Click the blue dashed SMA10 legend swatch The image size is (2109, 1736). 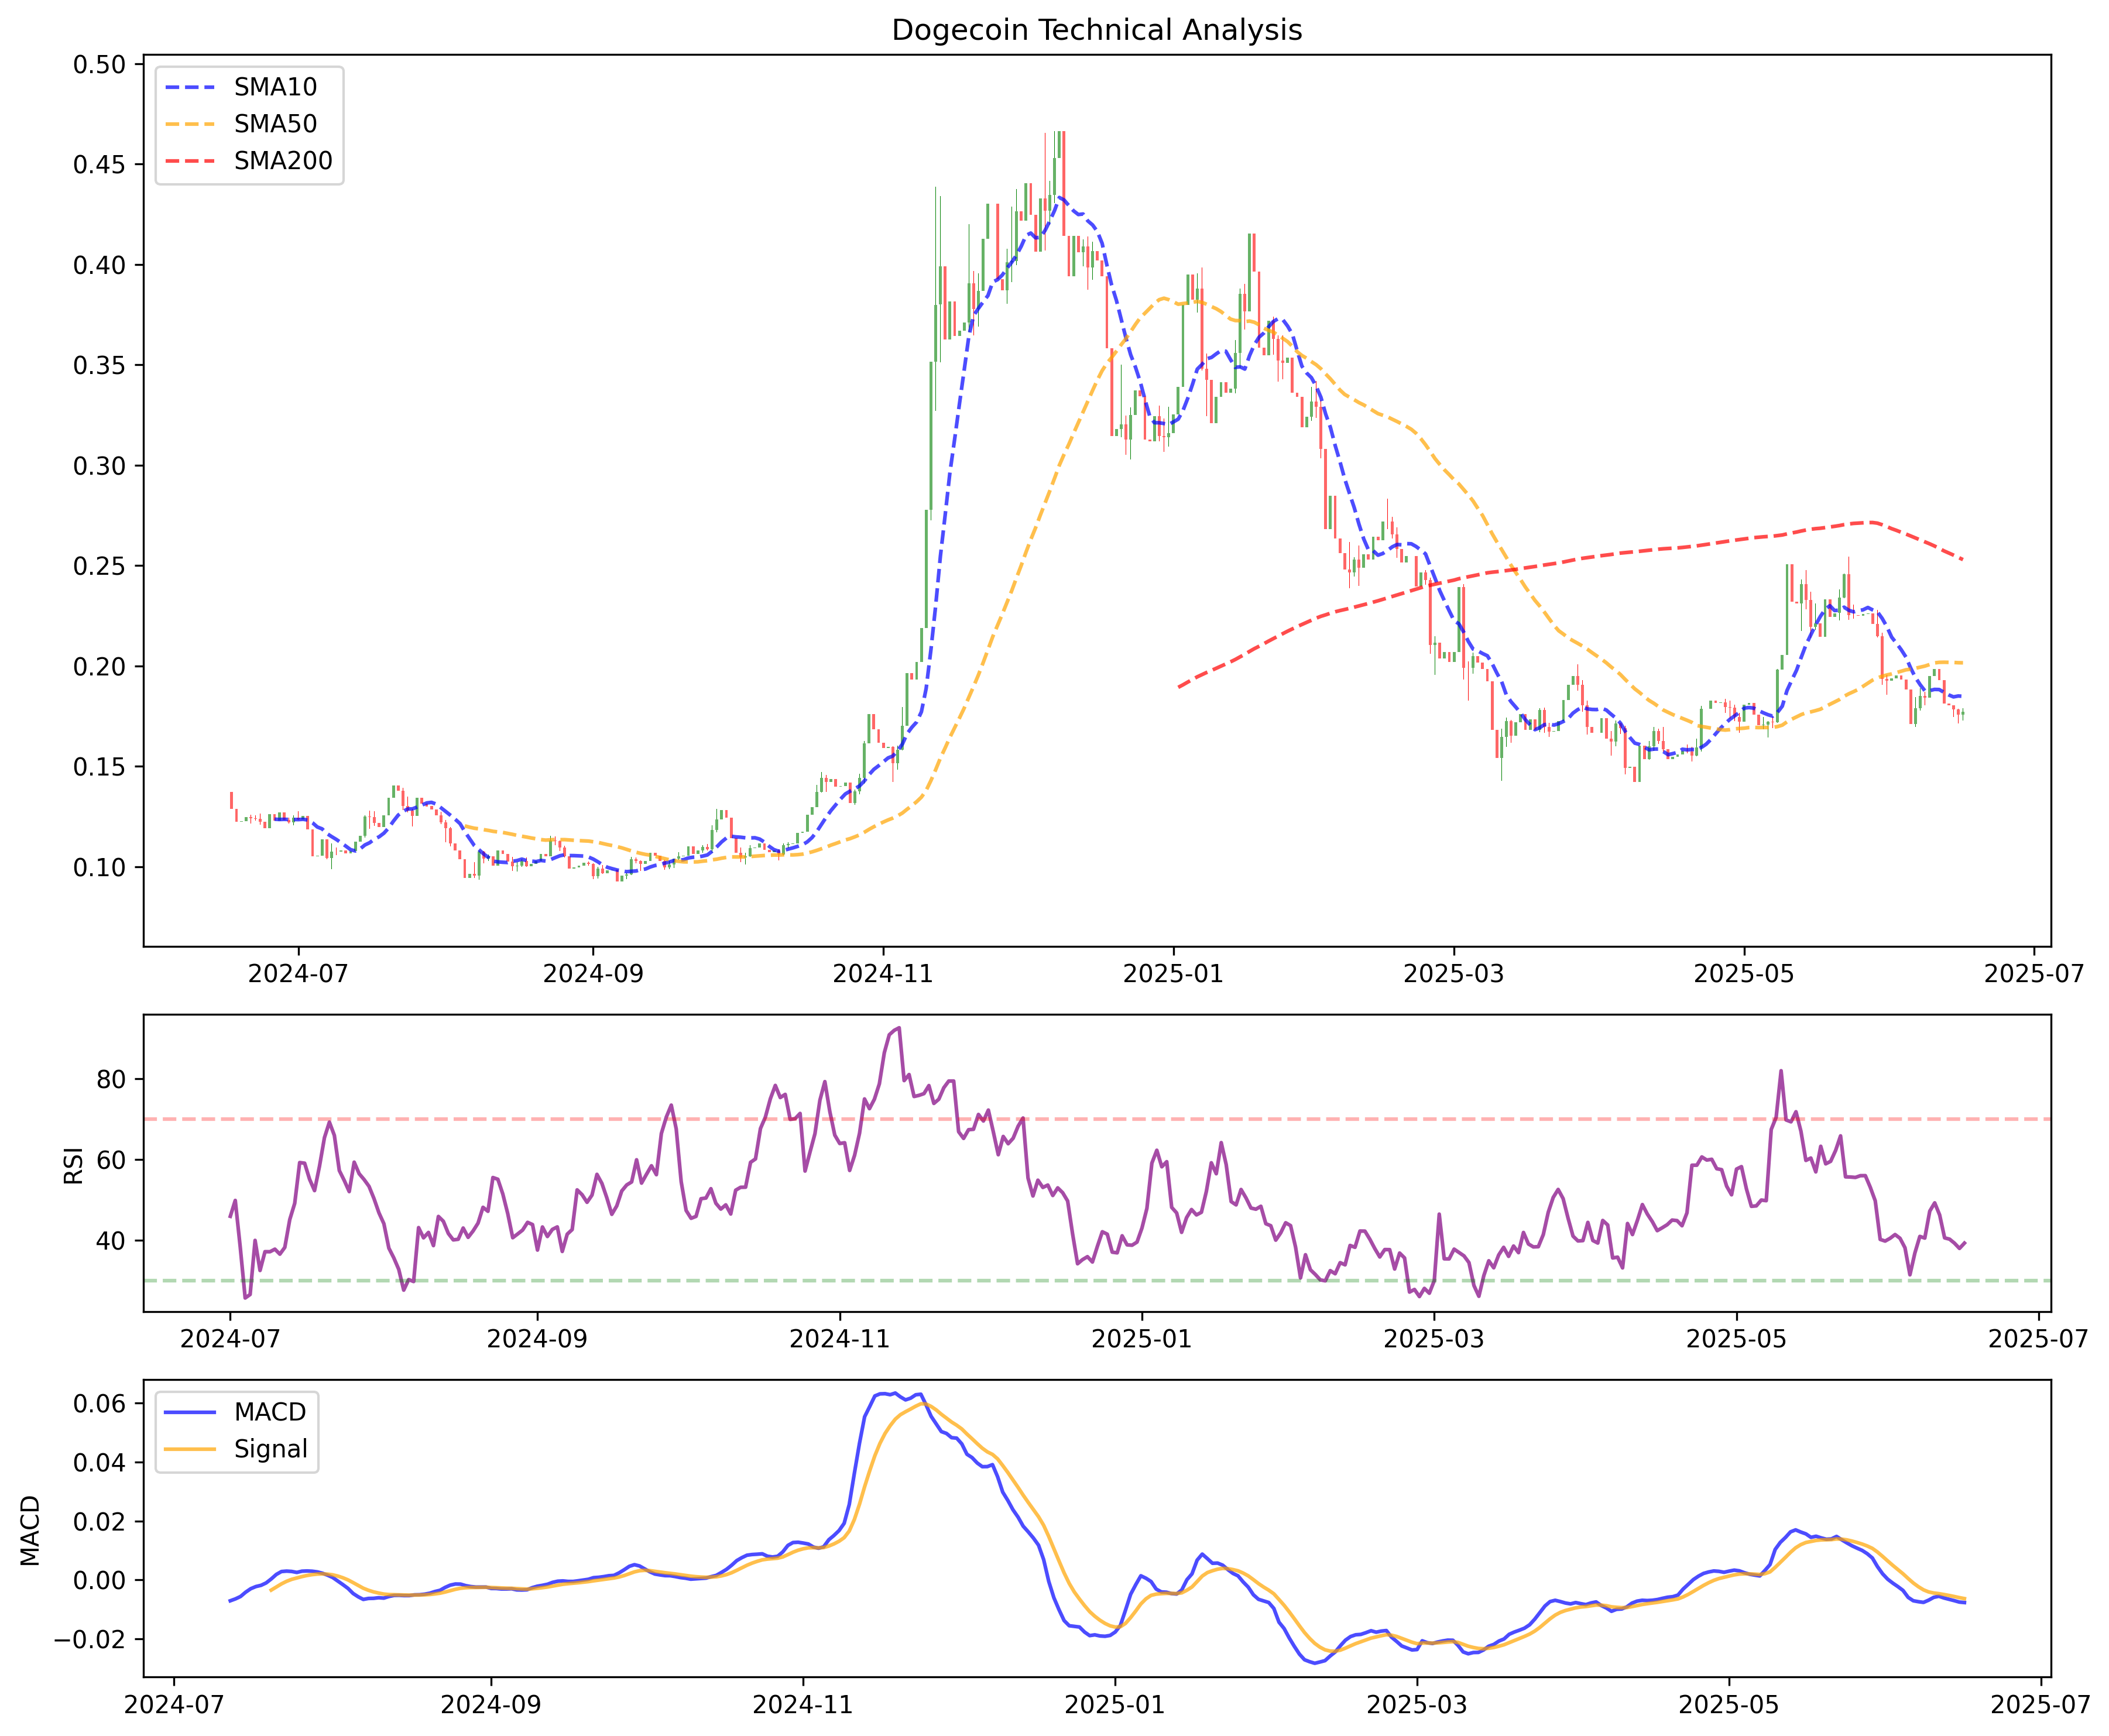[190, 87]
